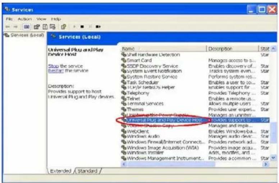Click the Windows Installer service gear icon
This screenshot has width=279, height=183.
pyautogui.click(x=124, y=152)
